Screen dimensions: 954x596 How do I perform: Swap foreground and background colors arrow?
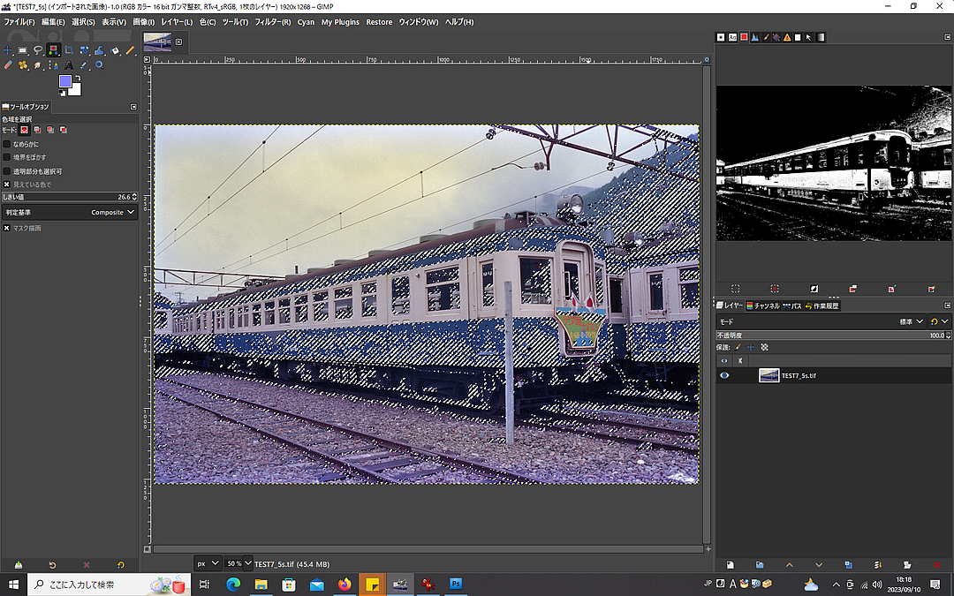click(78, 78)
